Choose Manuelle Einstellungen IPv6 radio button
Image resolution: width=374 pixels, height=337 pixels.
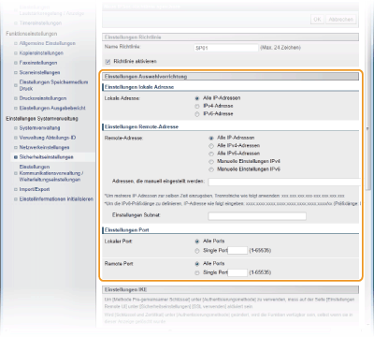(x=211, y=169)
